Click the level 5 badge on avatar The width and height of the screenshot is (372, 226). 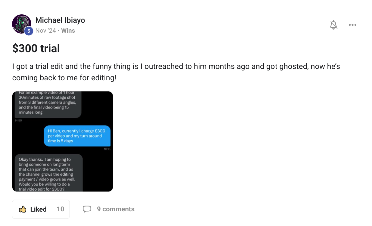[29, 31]
